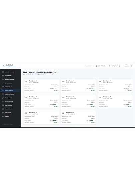Toggle the dark mode theme icon
The image size is (135, 191).
[x=119, y=66]
